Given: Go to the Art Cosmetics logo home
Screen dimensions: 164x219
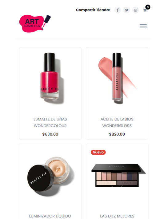Looking at the screenshot, I should (35, 24).
